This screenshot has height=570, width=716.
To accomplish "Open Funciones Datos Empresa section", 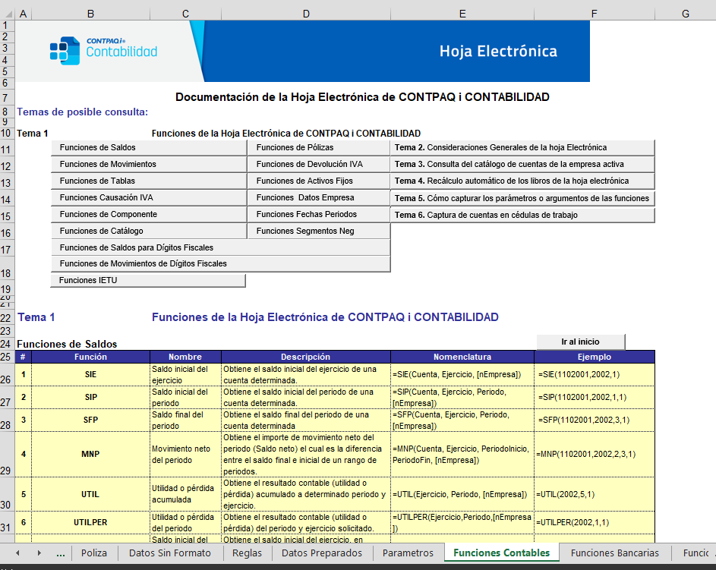I will point(319,197).
